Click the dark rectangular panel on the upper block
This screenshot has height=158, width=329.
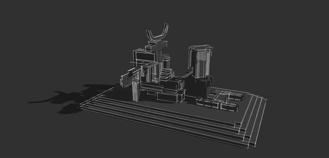point(145,56)
